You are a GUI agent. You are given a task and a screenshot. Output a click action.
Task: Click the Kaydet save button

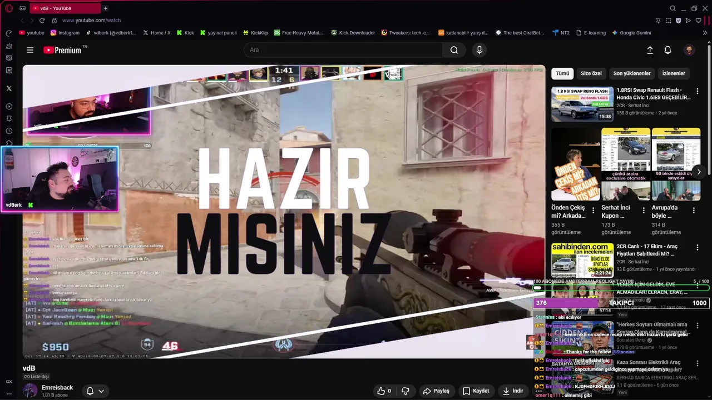[x=476, y=391]
